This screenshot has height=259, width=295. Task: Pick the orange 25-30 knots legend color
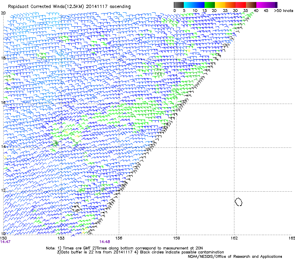coord(230,5)
